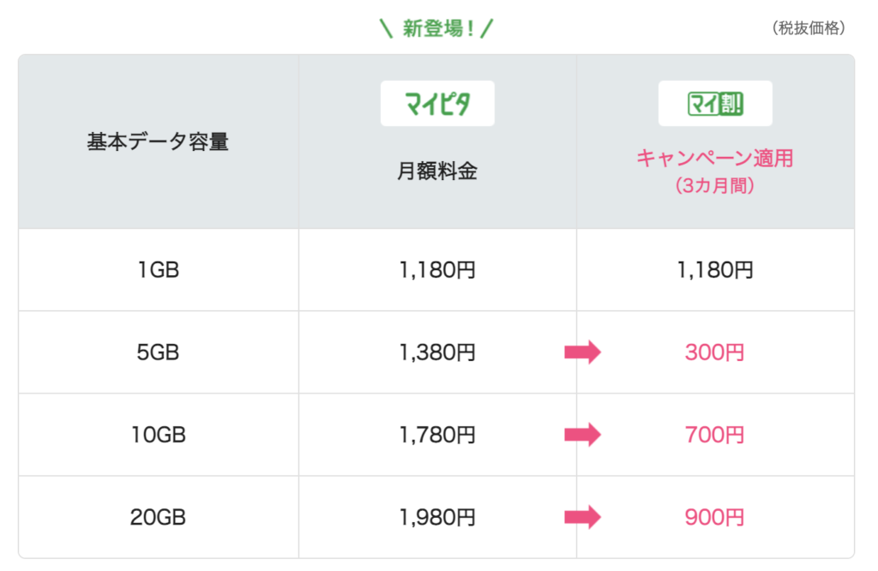
Task: Click the 700円 campaign price
Action: pos(714,435)
